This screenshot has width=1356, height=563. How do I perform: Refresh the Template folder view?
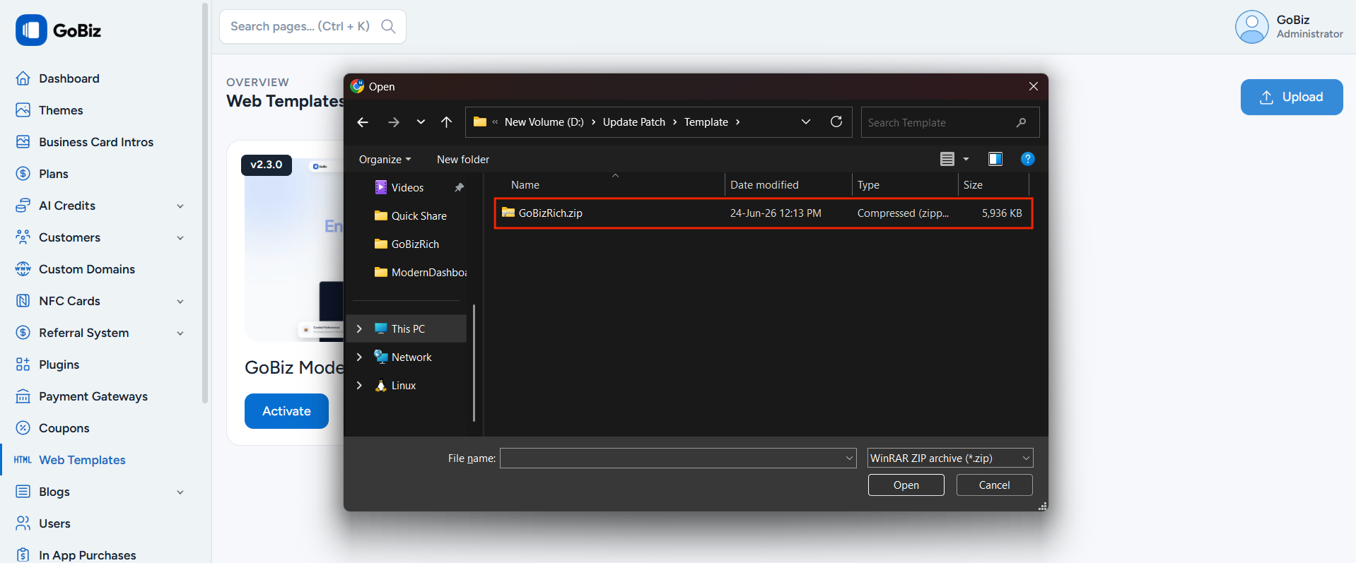[836, 122]
